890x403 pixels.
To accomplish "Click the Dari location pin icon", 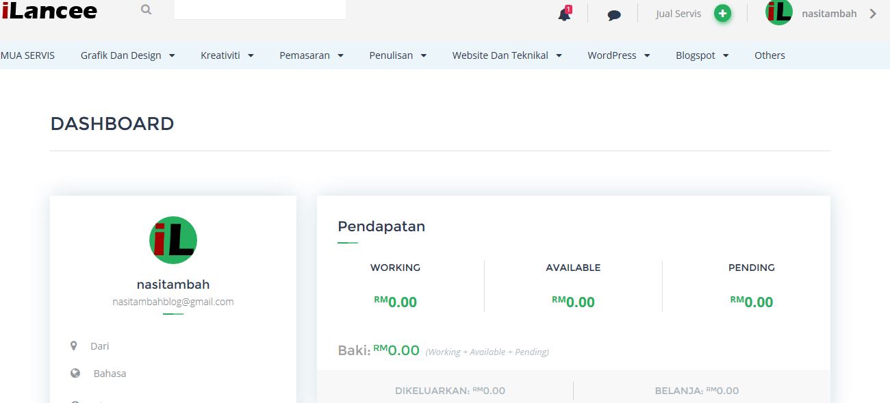I will 74,346.
